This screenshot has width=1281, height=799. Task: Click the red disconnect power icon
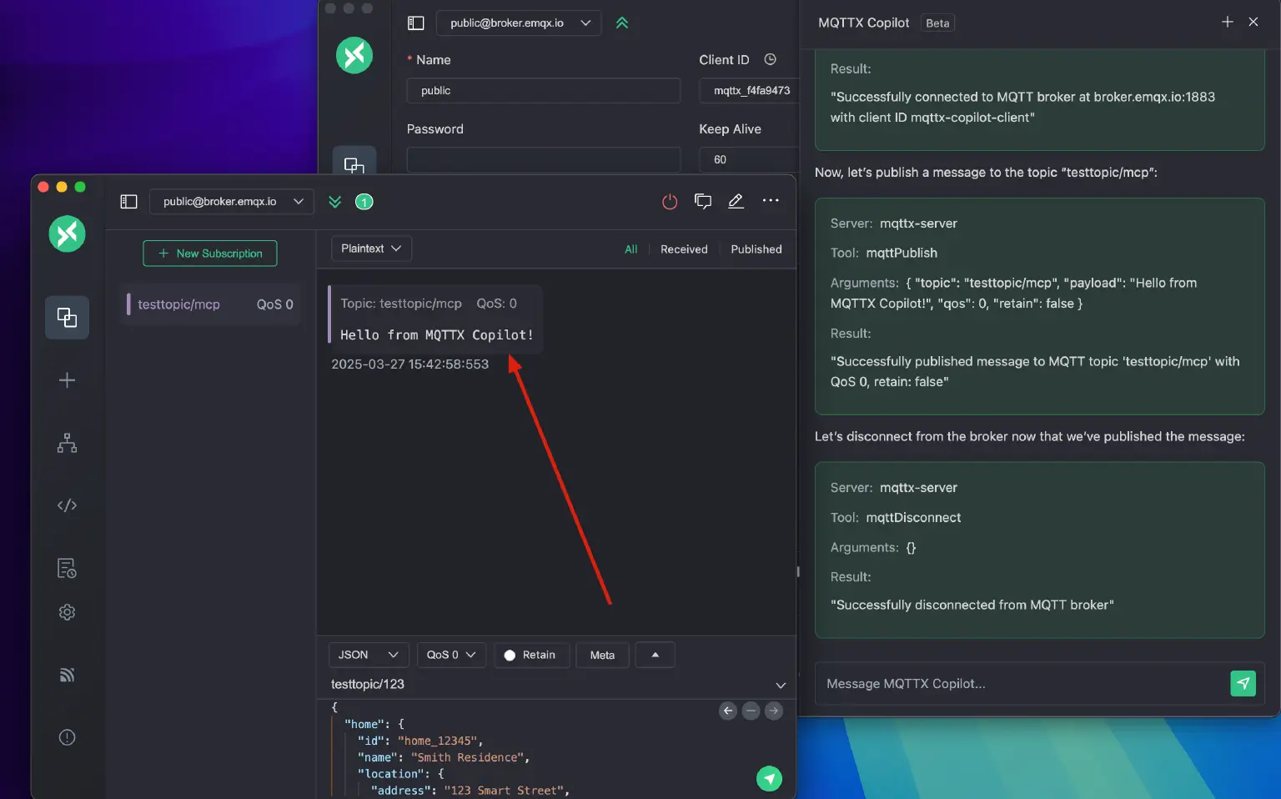coord(669,202)
